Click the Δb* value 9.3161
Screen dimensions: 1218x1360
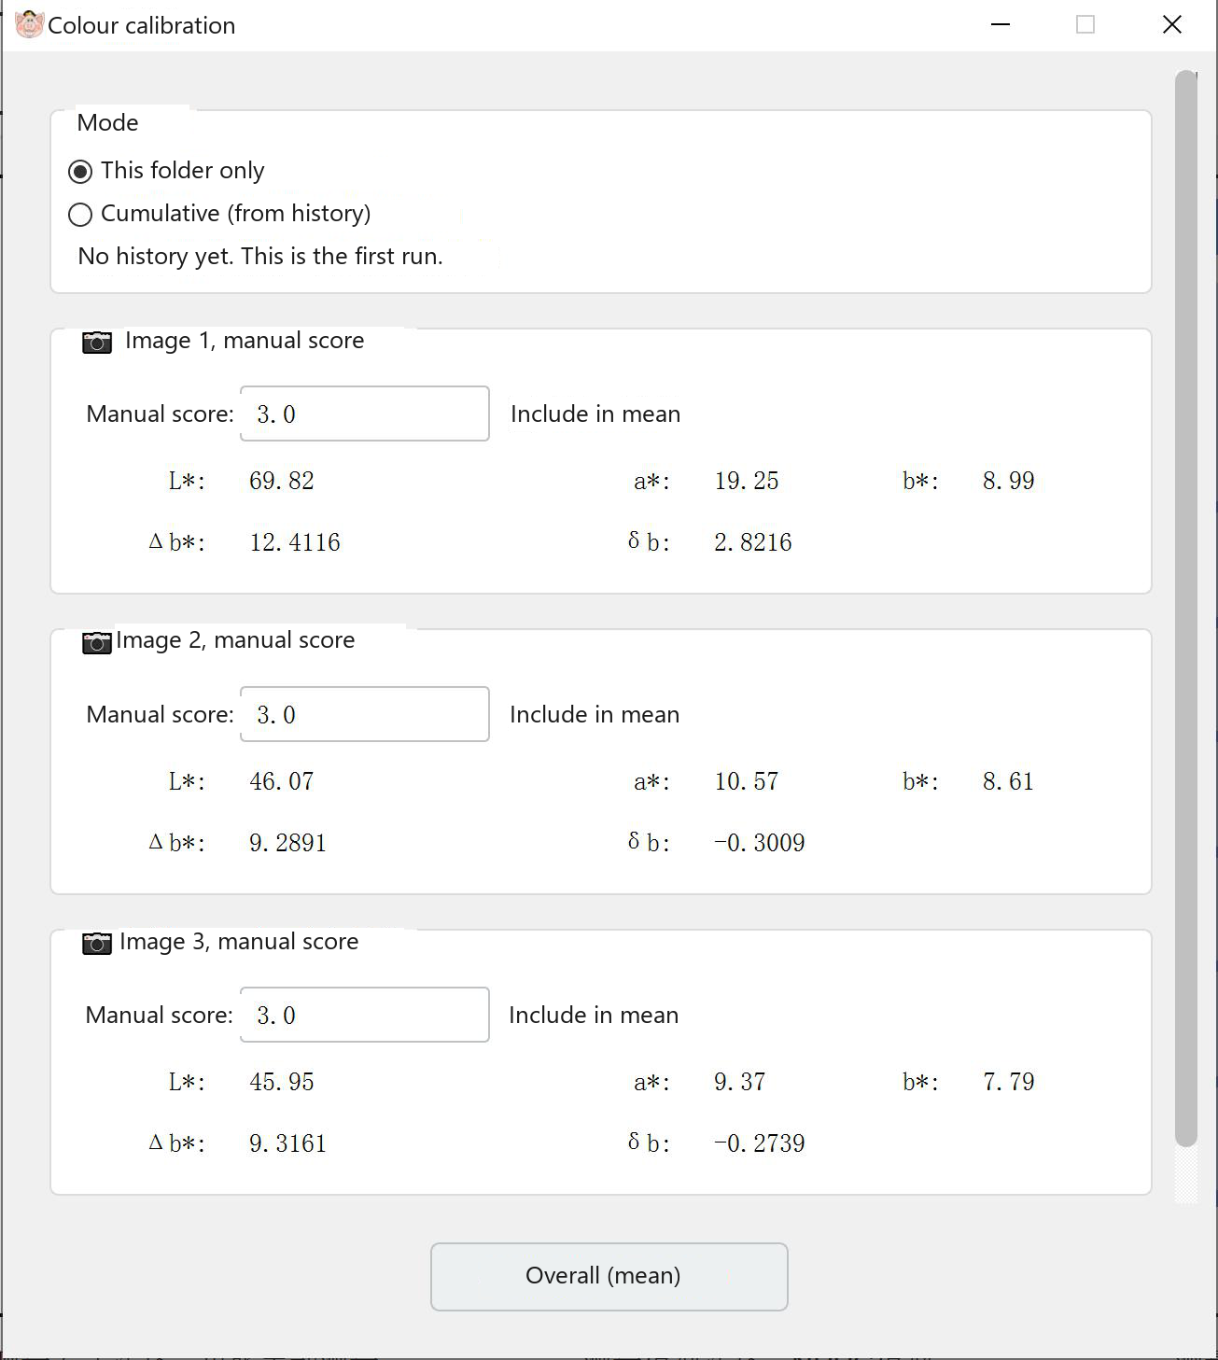click(288, 1143)
